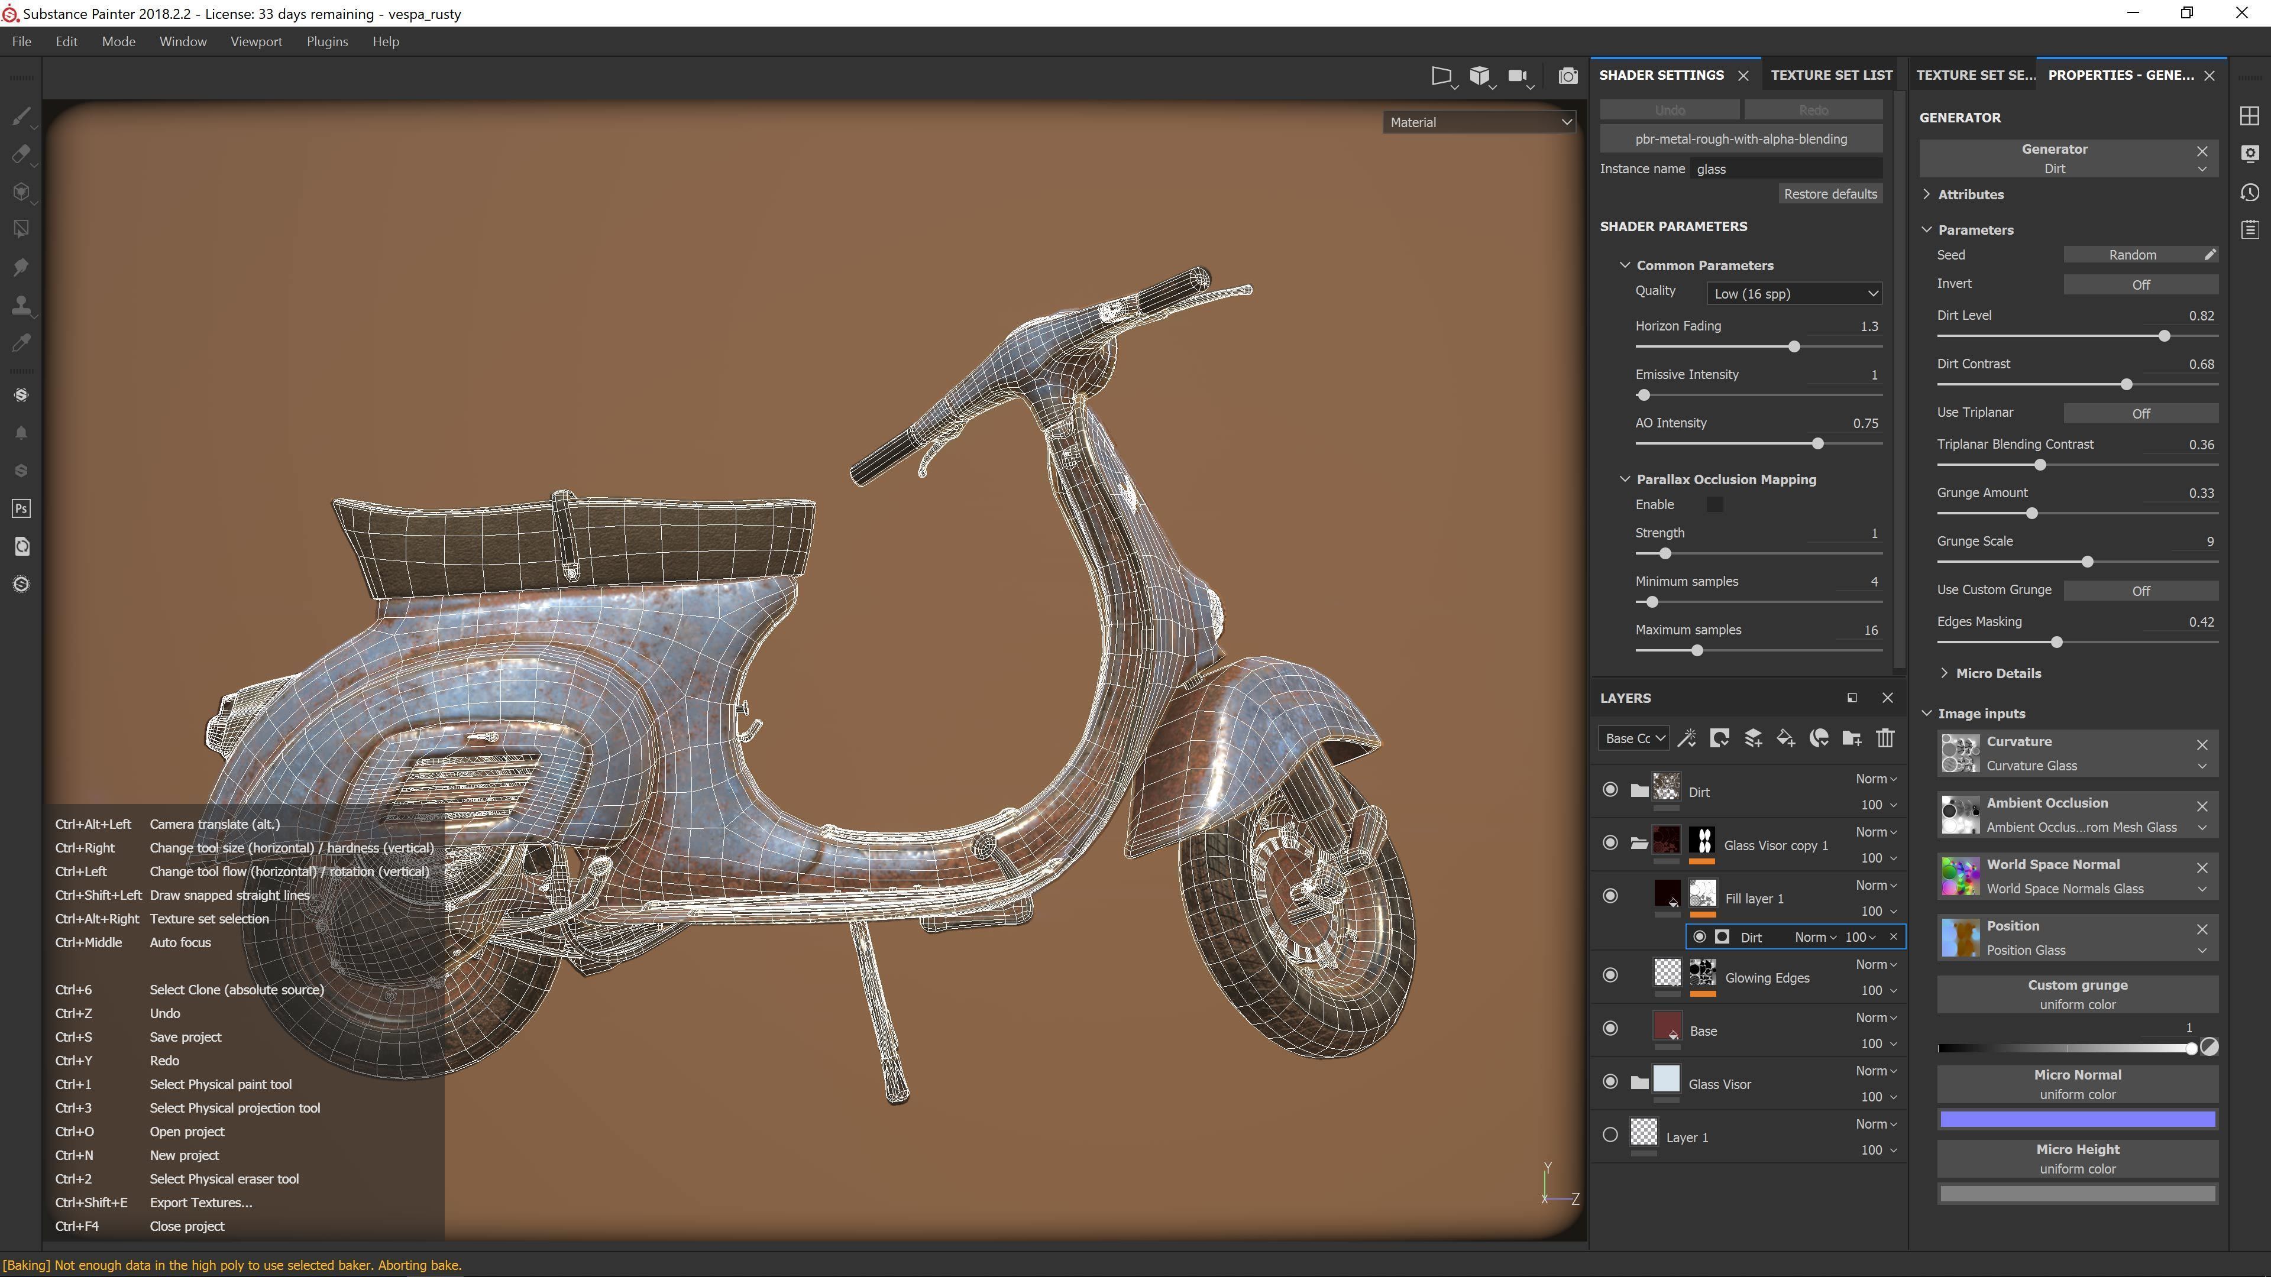Show the hidden Layer 1

(x=1610, y=1135)
